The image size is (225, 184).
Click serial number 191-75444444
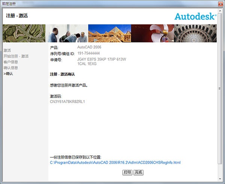tap(88, 53)
